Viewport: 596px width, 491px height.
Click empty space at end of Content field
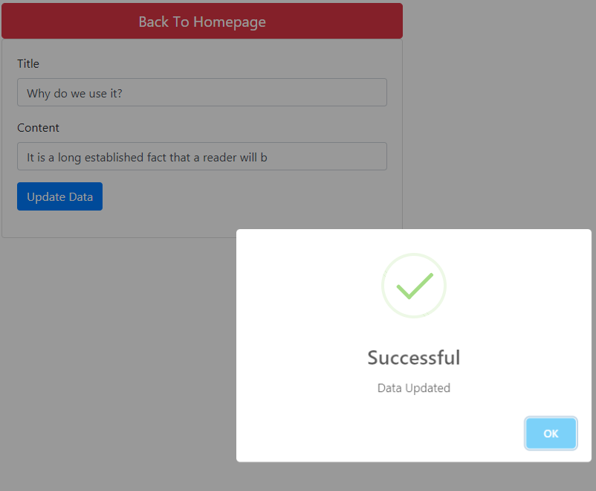click(327, 156)
